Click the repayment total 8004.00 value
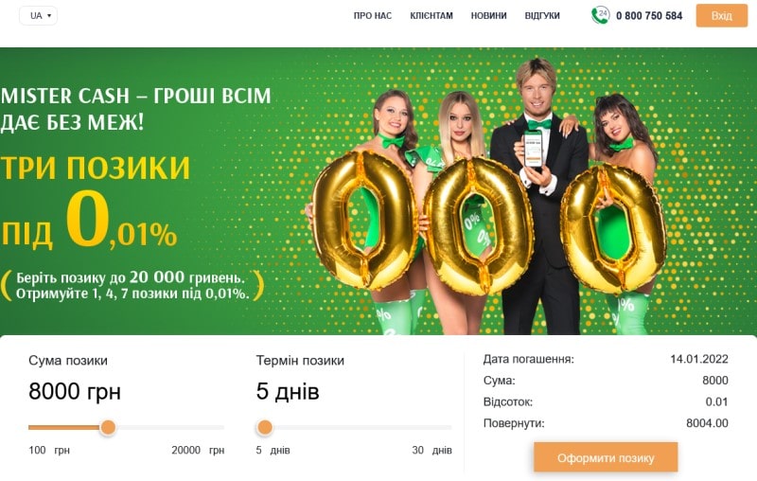 [x=707, y=423]
